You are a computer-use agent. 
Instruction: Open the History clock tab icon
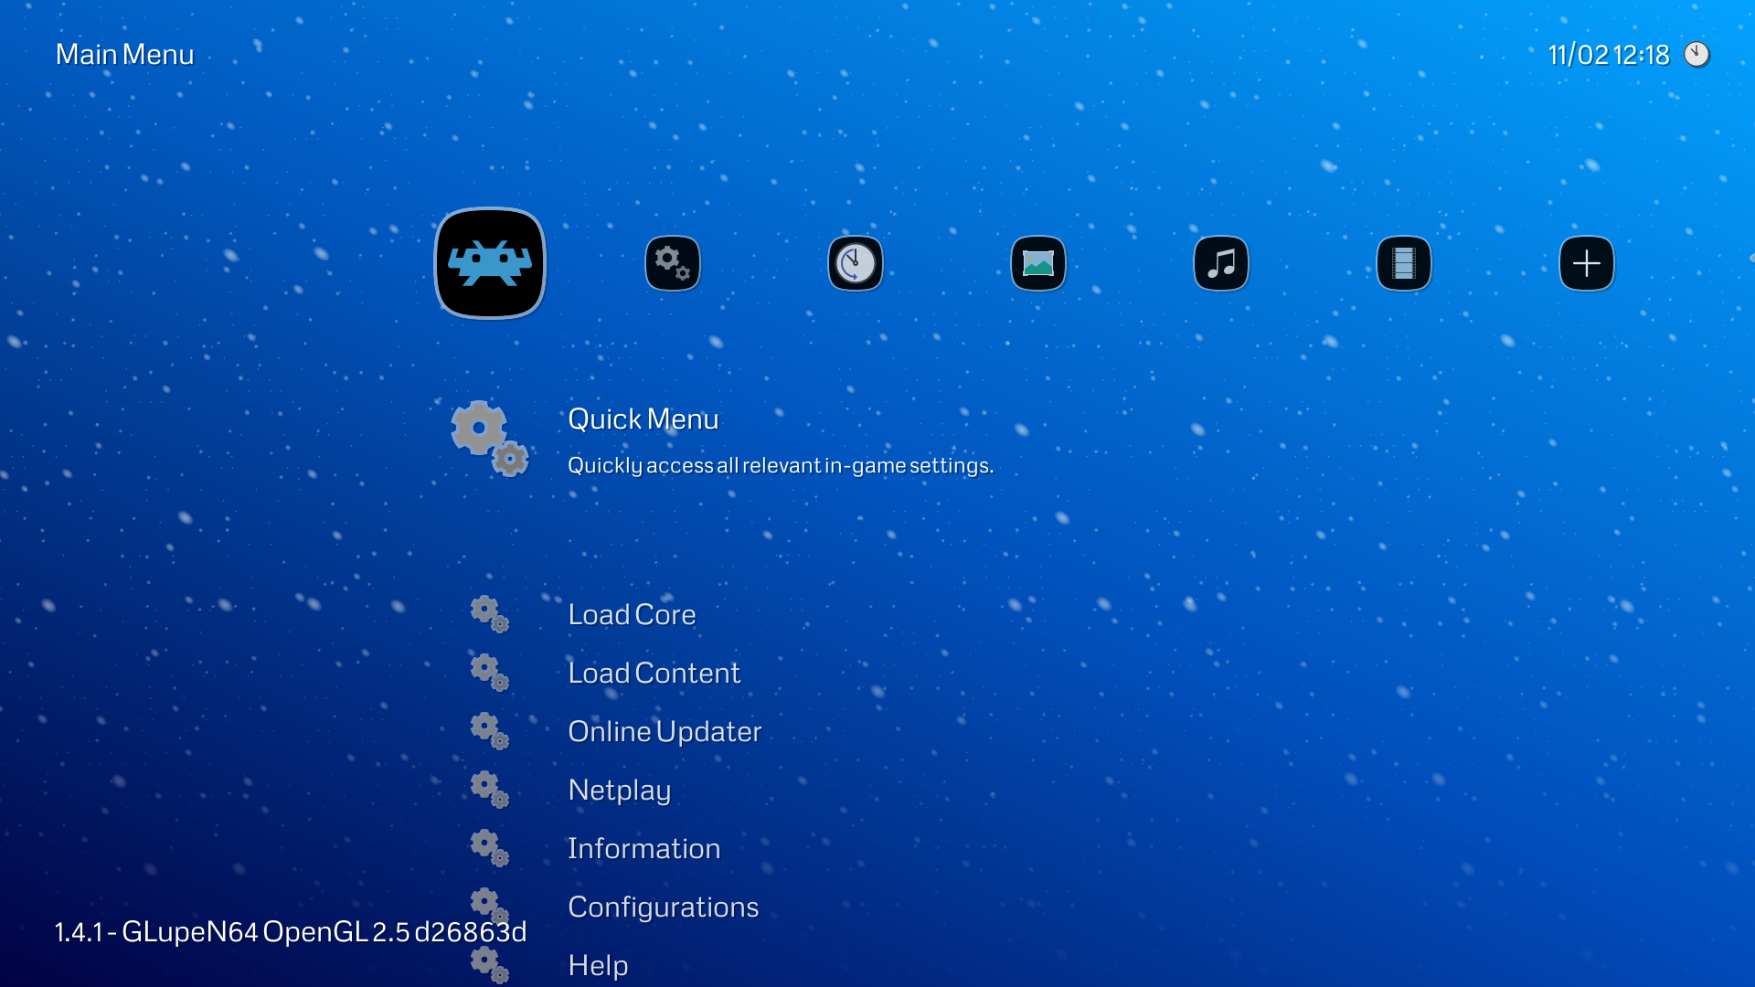click(856, 263)
